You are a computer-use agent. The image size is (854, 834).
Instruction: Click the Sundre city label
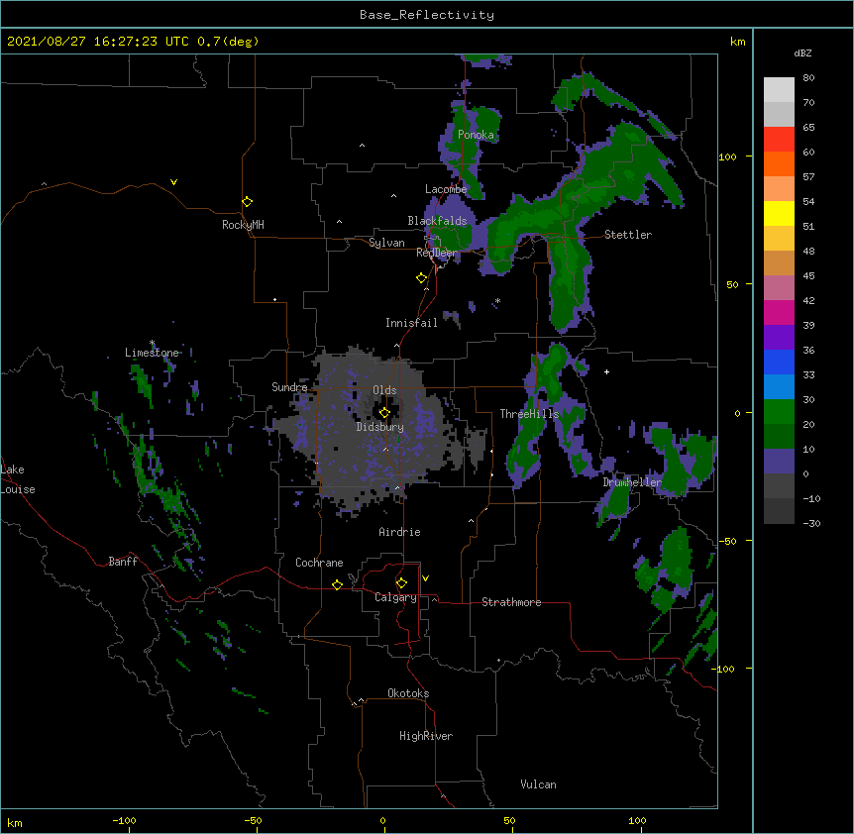pos(289,387)
